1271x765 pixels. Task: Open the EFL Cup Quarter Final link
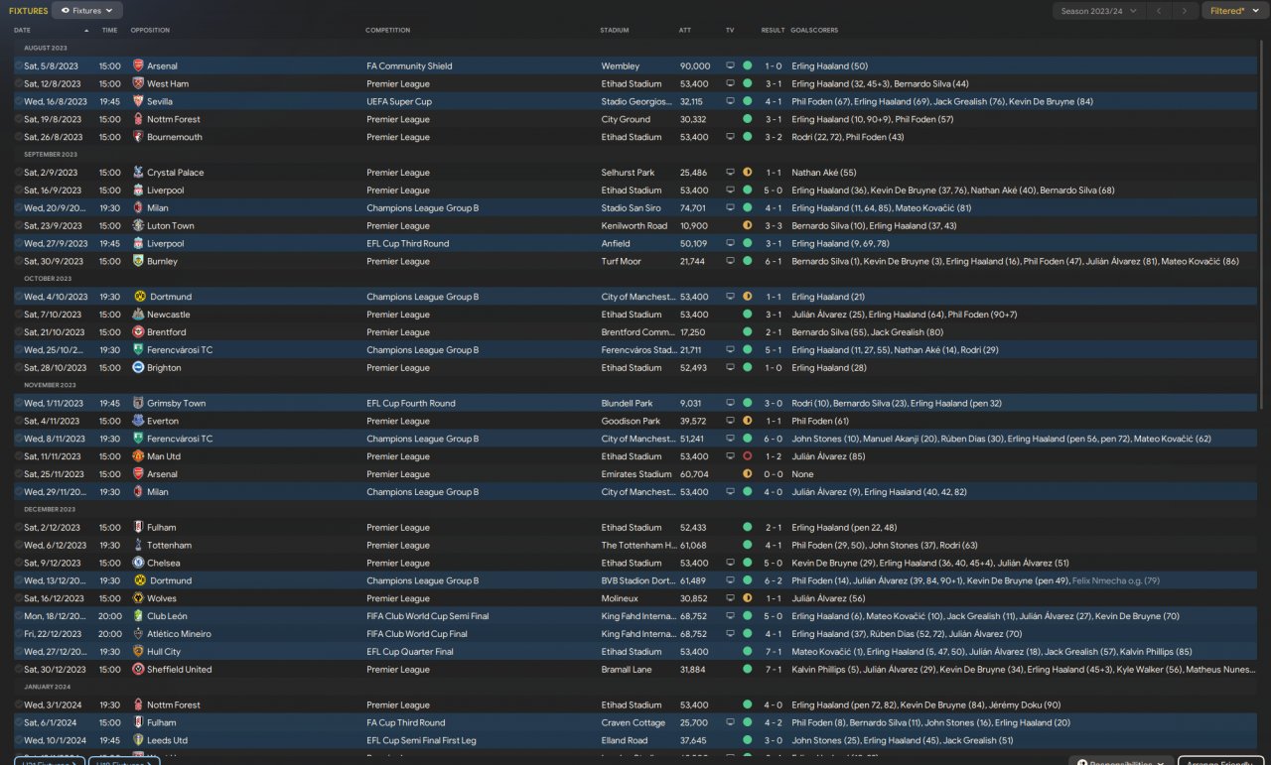[x=410, y=652]
